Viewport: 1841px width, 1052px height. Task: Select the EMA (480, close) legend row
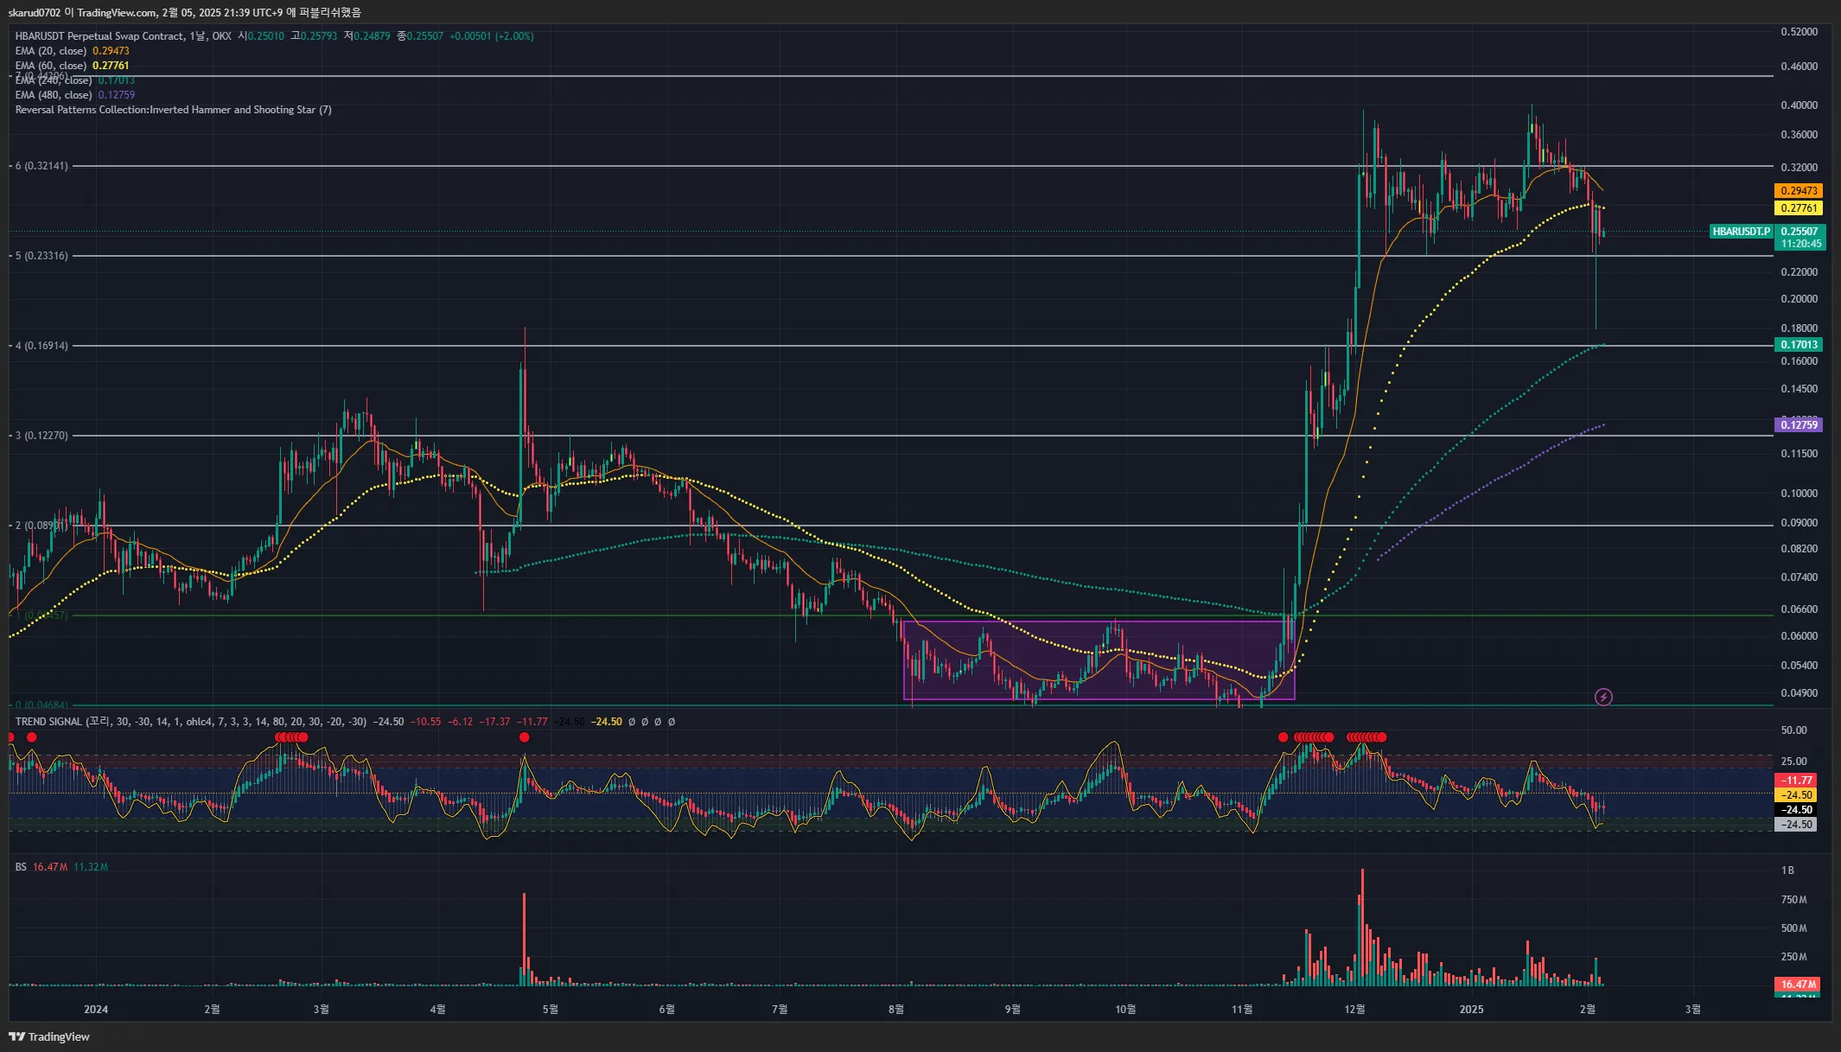(74, 95)
